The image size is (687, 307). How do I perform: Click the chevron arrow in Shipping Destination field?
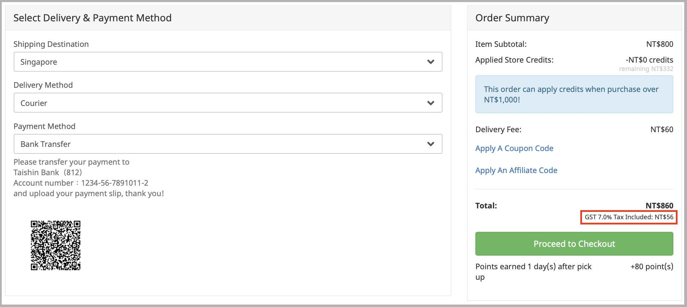coord(431,62)
